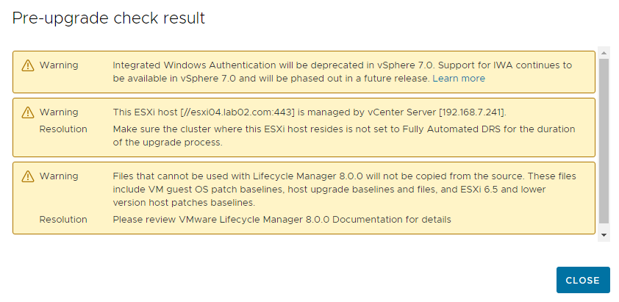Click the first Warning label
This screenshot has height=302, width=619.
coord(59,65)
